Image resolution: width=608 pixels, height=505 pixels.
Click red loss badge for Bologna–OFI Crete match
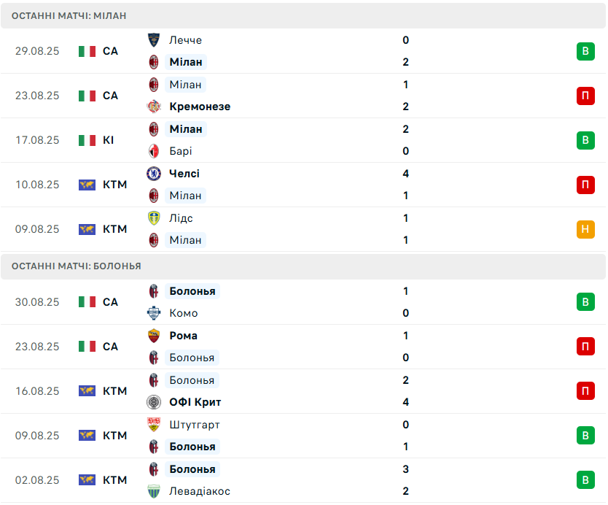(x=585, y=391)
